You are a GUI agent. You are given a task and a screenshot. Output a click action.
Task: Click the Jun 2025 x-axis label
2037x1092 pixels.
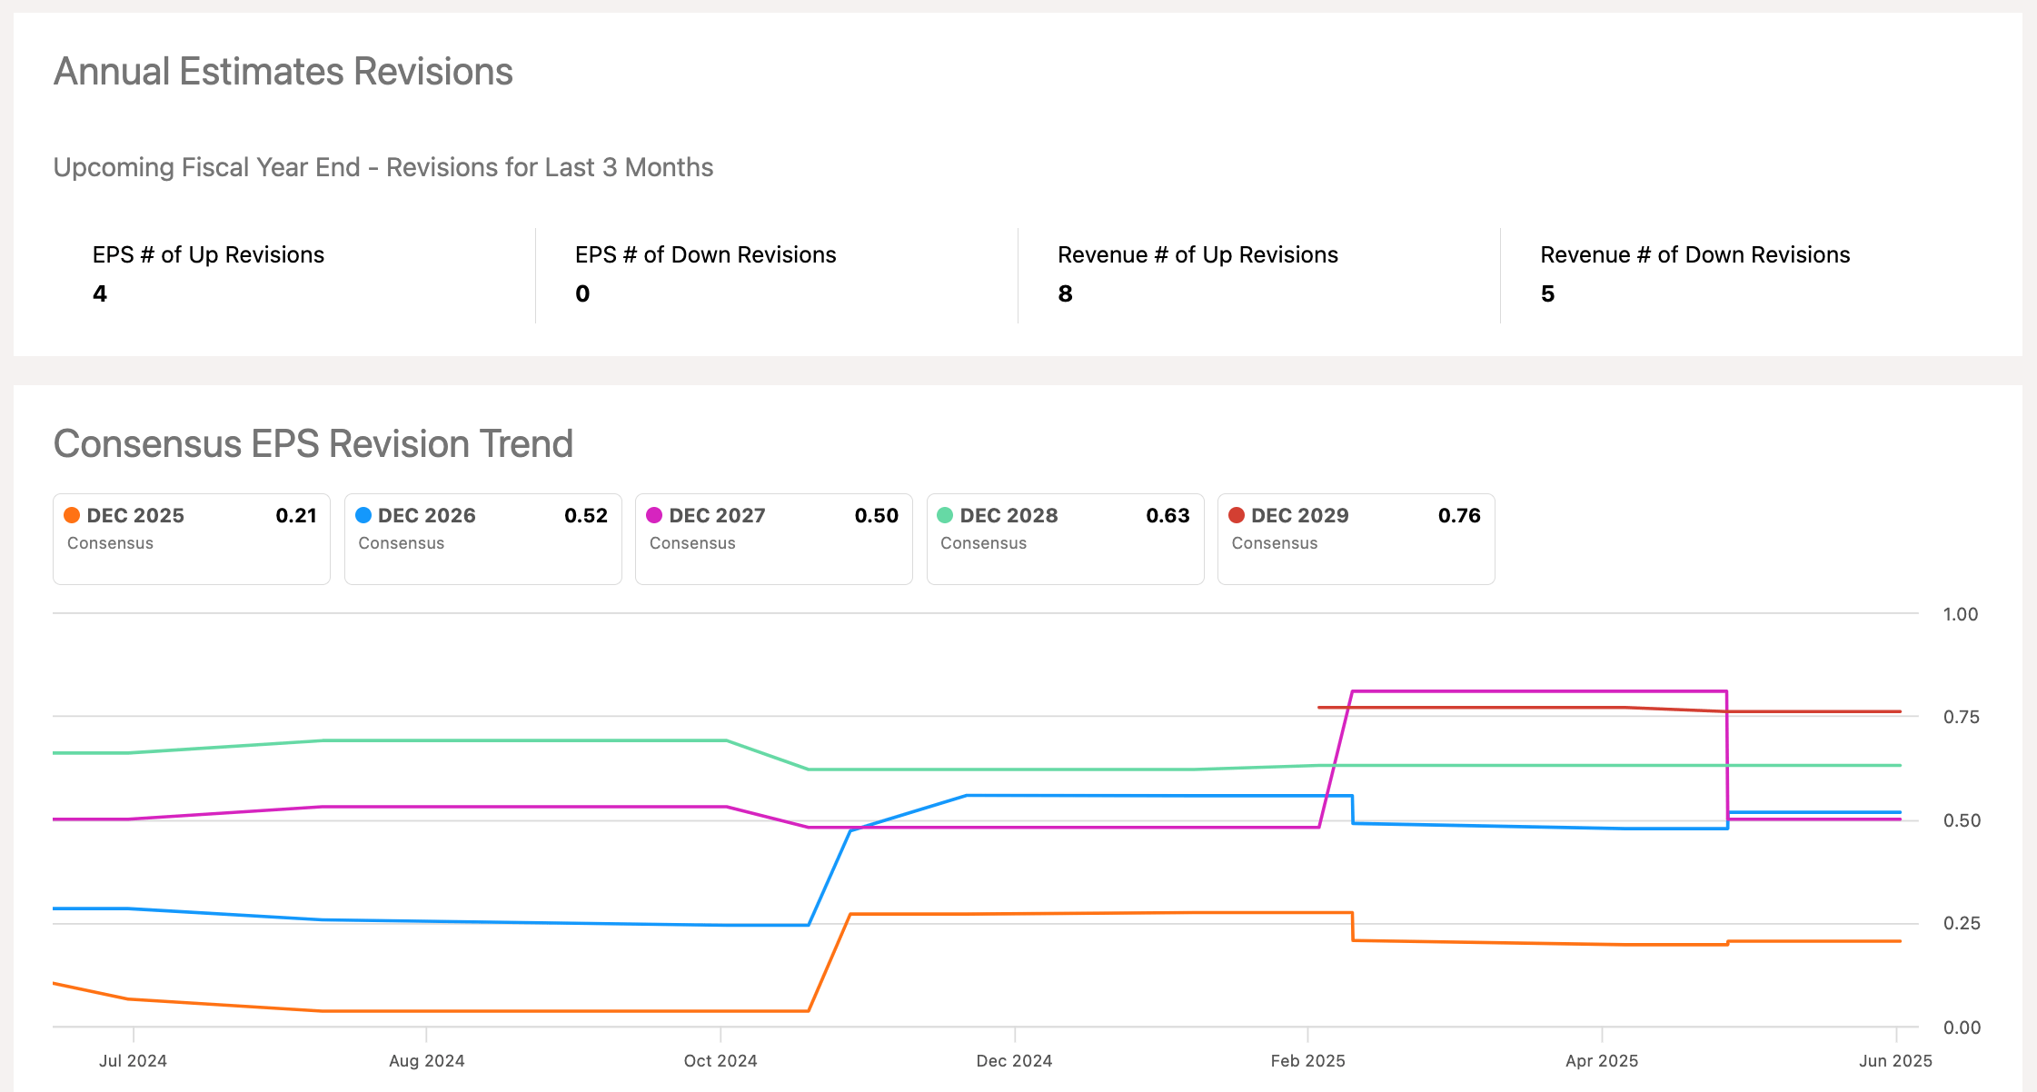tap(1897, 1060)
